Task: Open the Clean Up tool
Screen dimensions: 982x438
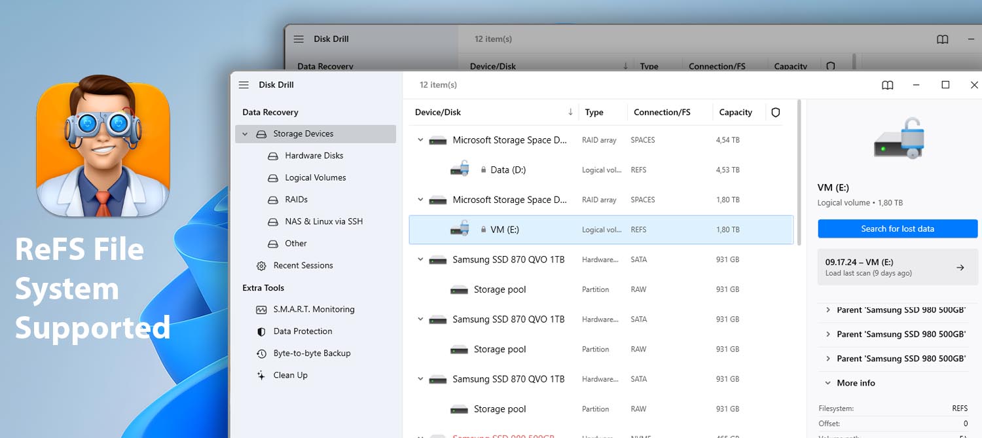Action: pos(291,374)
